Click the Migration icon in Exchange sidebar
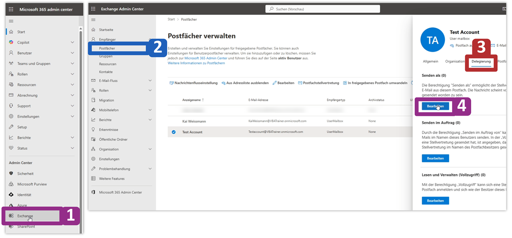Image resolution: width=512 pixels, height=238 pixels. click(x=93, y=100)
